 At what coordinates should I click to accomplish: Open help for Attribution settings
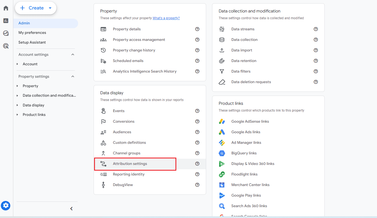click(197, 164)
